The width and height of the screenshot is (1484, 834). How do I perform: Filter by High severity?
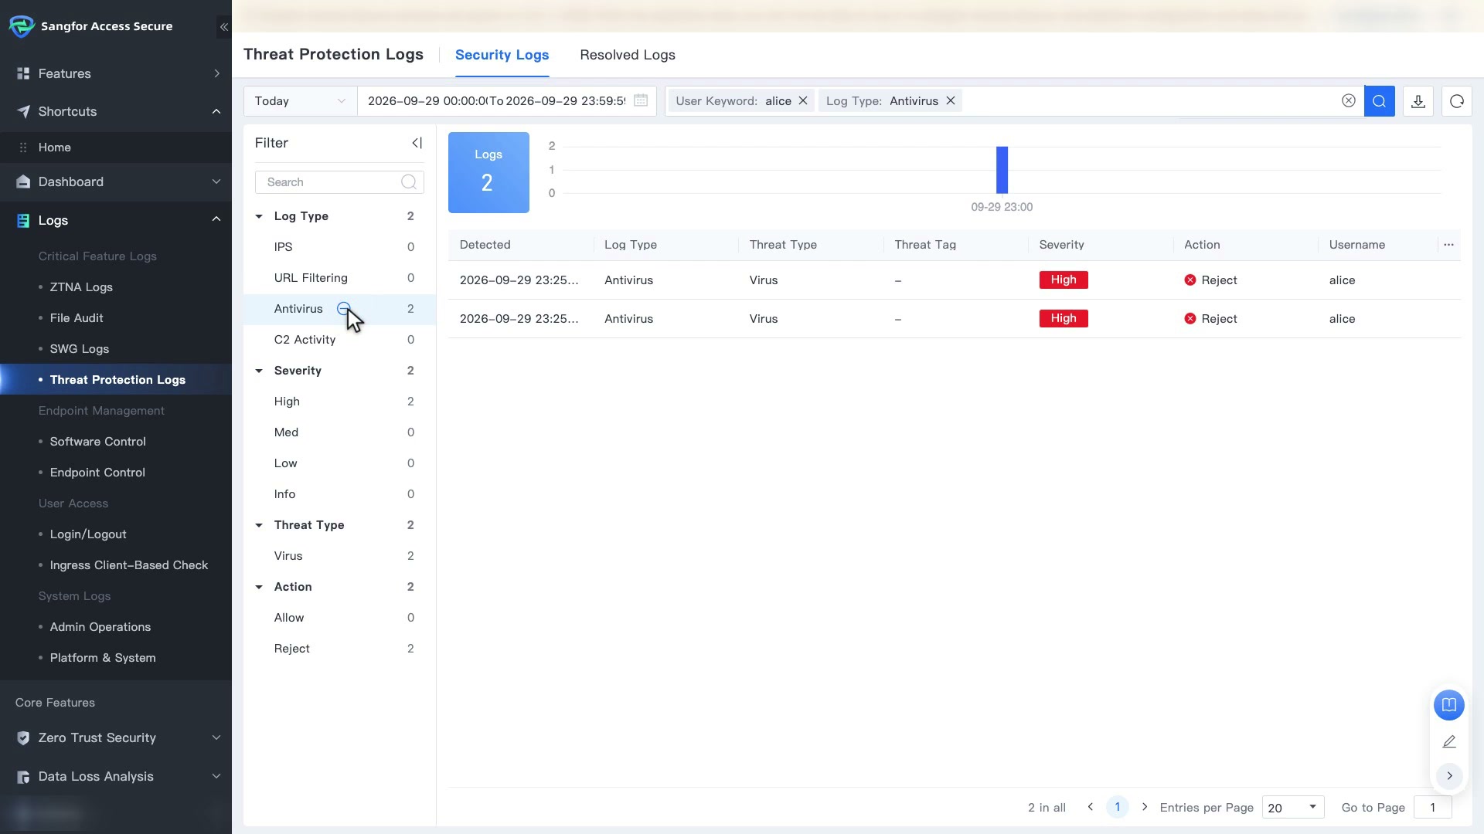287,402
